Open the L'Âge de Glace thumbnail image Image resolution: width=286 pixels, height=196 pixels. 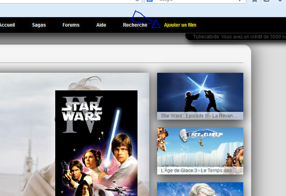pyautogui.click(x=200, y=147)
